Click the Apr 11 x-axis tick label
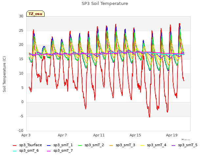 pos(99,135)
